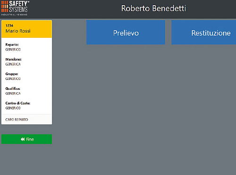Click the CAPO REPARTO footer text
236x175 pixels.
(17, 120)
